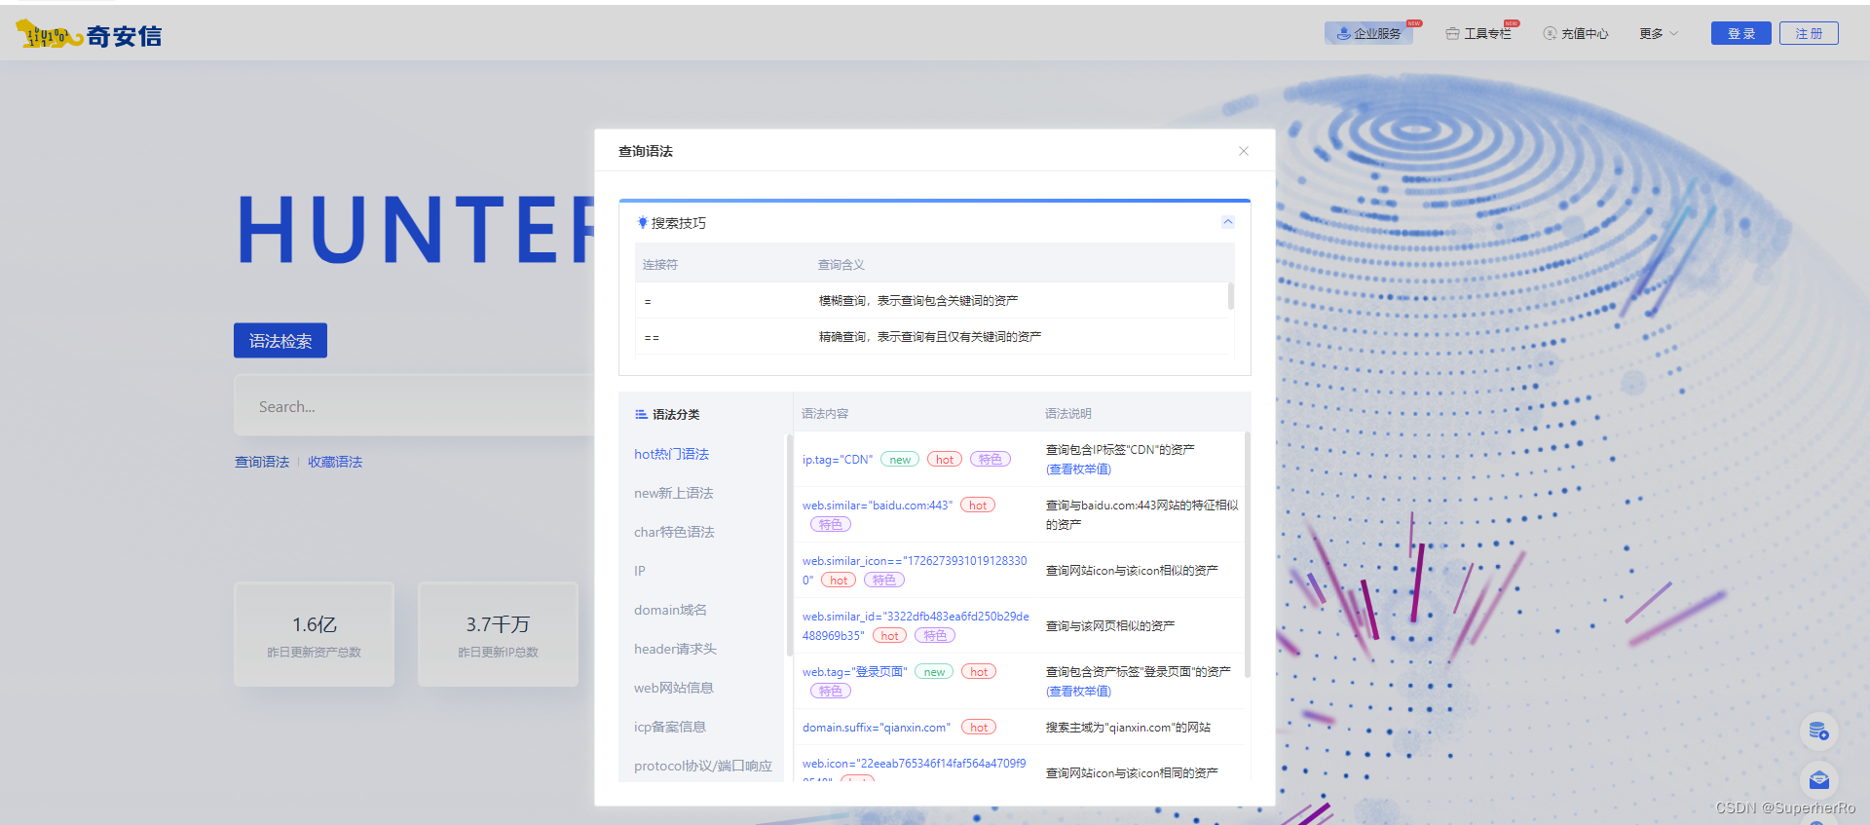This screenshot has width=1870, height=825.
Task: Select header请求头 category
Action: 675,649
